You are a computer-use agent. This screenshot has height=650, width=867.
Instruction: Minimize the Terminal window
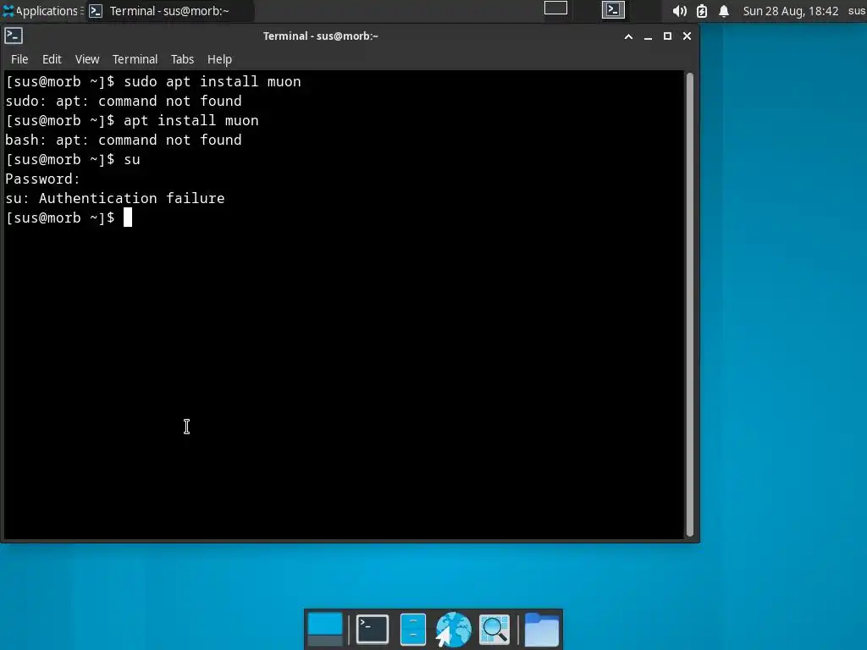pyautogui.click(x=648, y=36)
